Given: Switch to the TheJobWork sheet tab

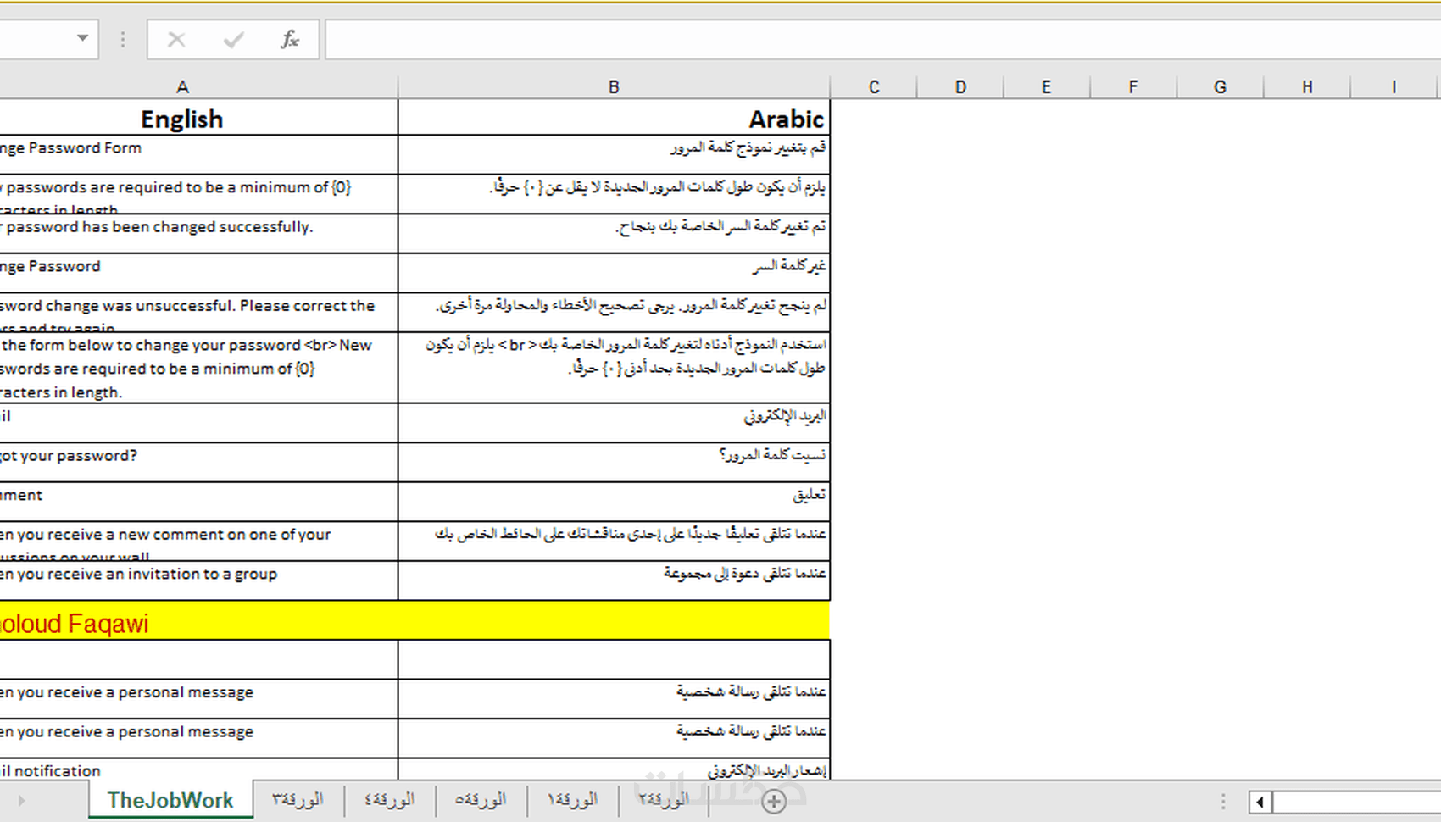Looking at the screenshot, I should click(170, 800).
